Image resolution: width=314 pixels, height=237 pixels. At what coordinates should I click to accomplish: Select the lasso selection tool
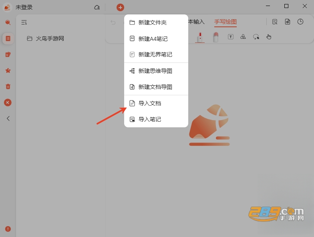pyautogui.click(x=256, y=37)
